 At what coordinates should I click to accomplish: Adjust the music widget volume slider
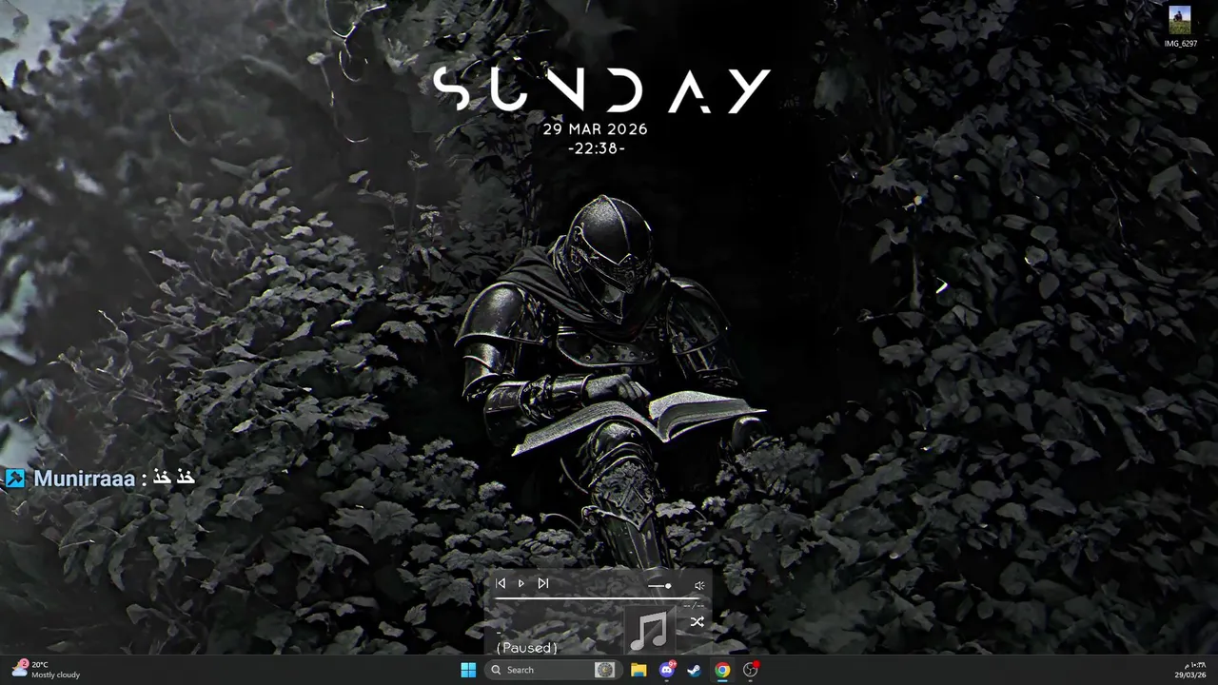(659, 586)
